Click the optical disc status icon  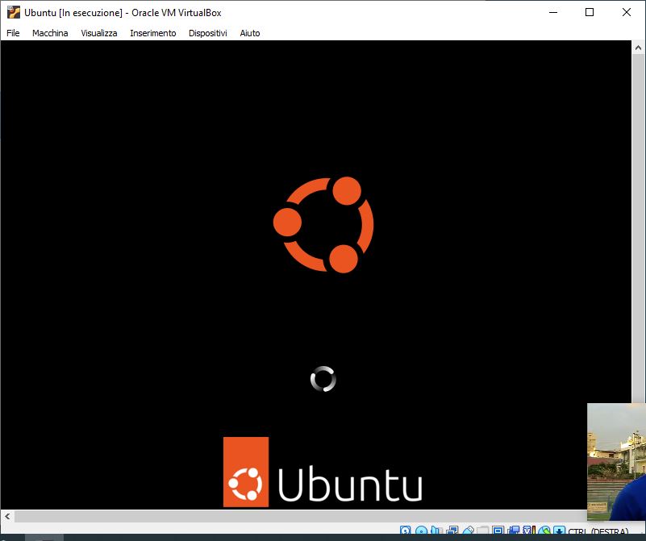point(421,531)
